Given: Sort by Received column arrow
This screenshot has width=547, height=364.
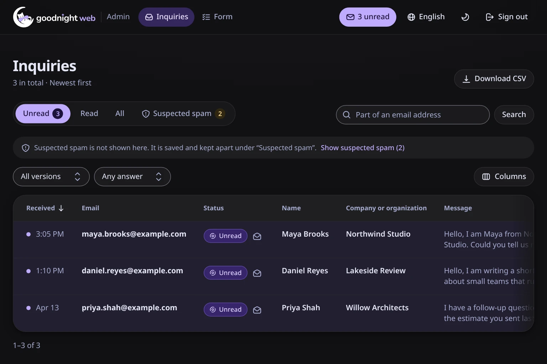Looking at the screenshot, I should [61, 208].
